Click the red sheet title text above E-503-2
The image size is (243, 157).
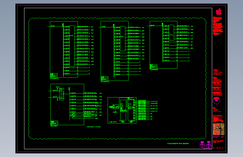218,142
